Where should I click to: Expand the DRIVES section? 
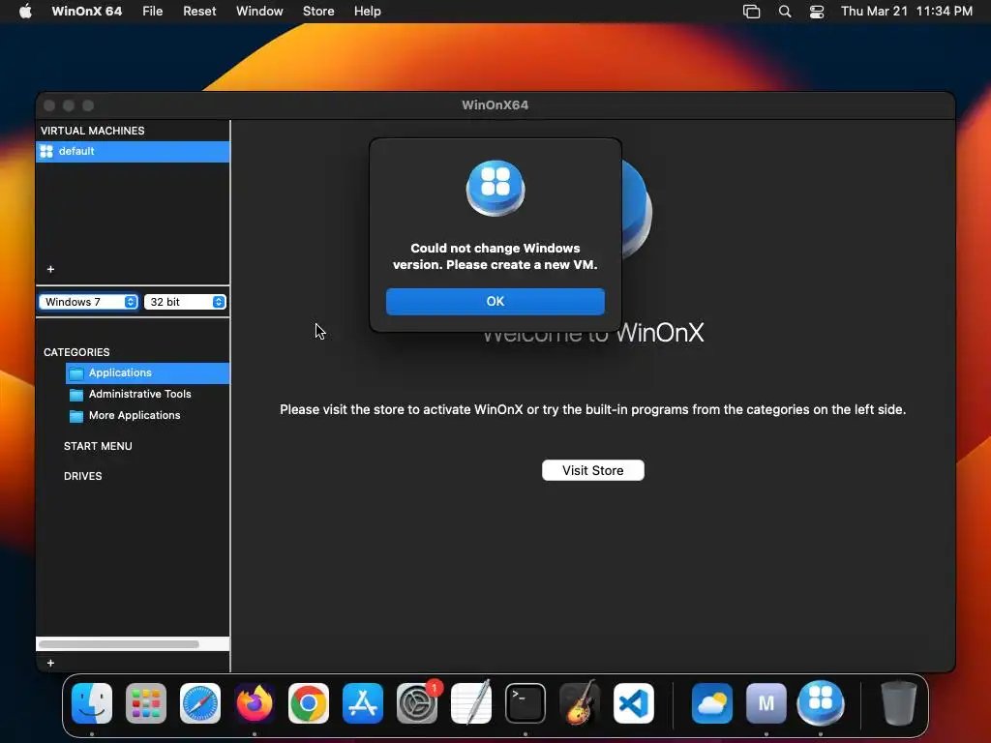pyautogui.click(x=83, y=476)
